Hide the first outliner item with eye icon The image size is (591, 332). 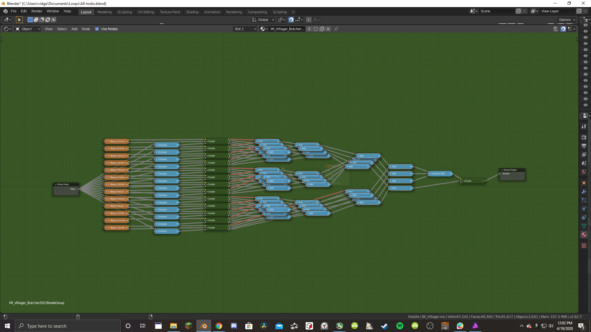pos(585,25)
